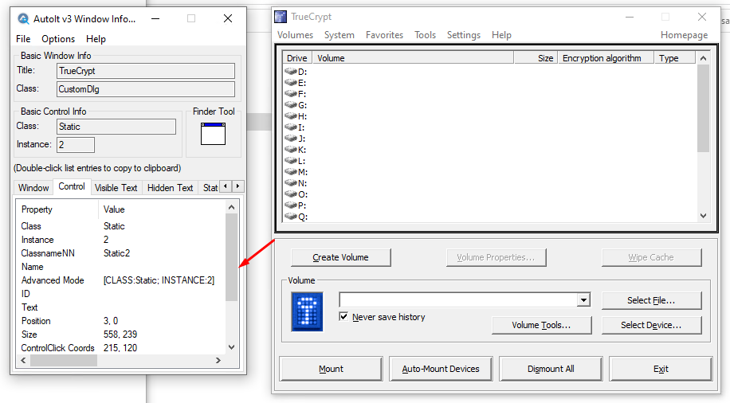This screenshot has height=403, width=730.
Task: Select drive O: in TrueCrypt list
Action: (296, 194)
